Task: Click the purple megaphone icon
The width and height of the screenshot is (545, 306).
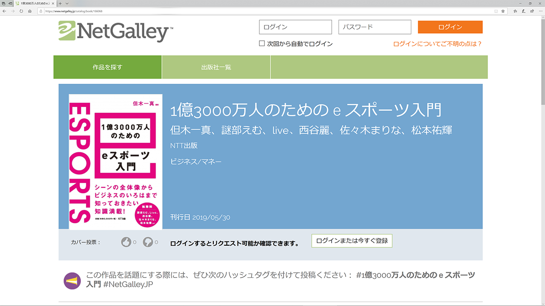Action: pos(72,281)
